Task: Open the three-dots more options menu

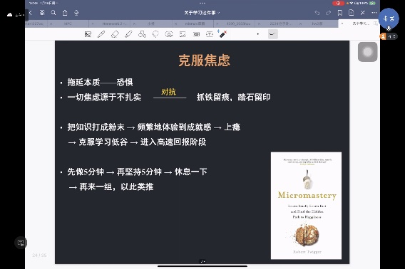Action: pyautogui.click(x=374, y=13)
